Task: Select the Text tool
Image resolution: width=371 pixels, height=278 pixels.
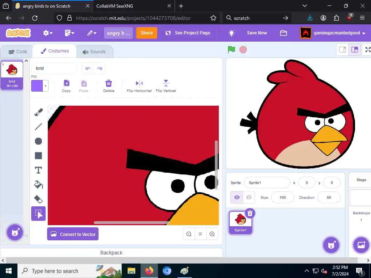Action: tap(38, 170)
